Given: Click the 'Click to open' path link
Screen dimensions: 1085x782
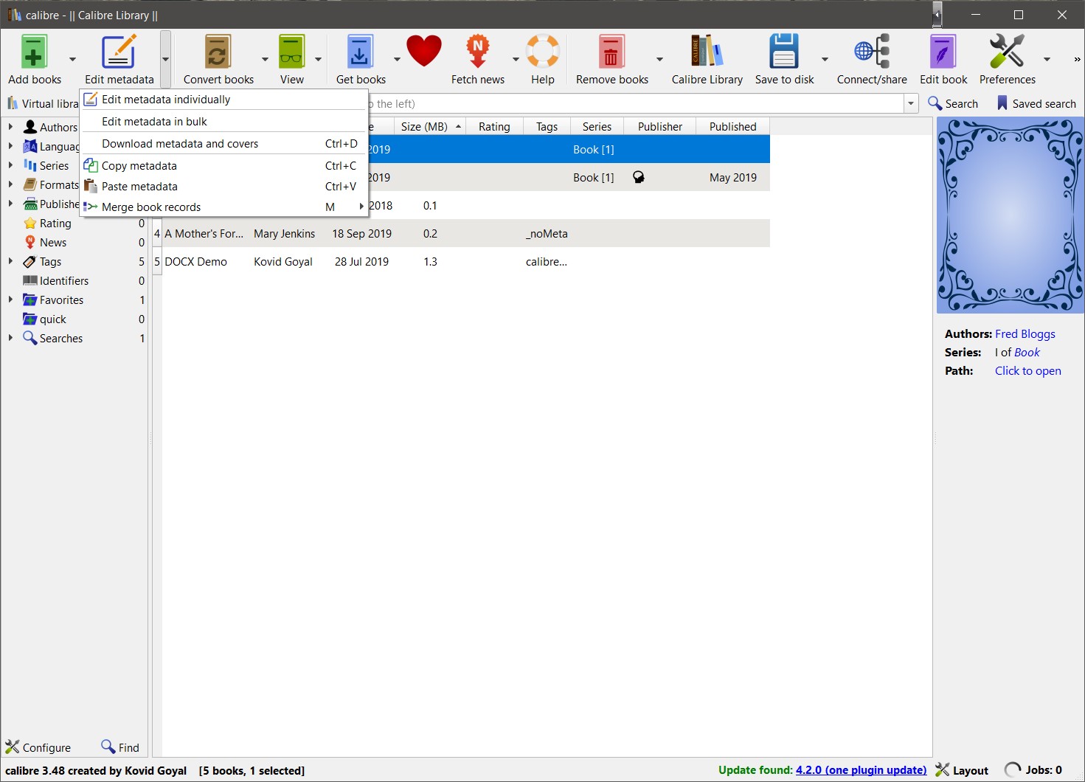Looking at the screenshot, I should pos(1027,371).
